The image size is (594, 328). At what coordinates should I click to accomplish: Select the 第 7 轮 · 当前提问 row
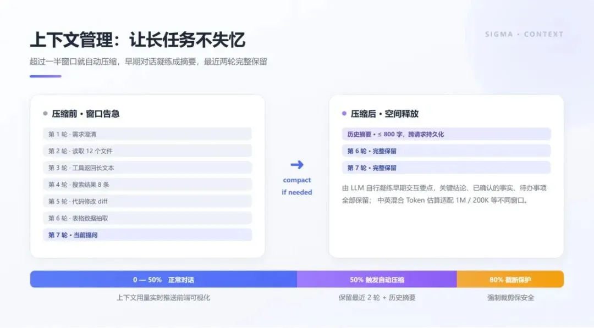(147, 235)
